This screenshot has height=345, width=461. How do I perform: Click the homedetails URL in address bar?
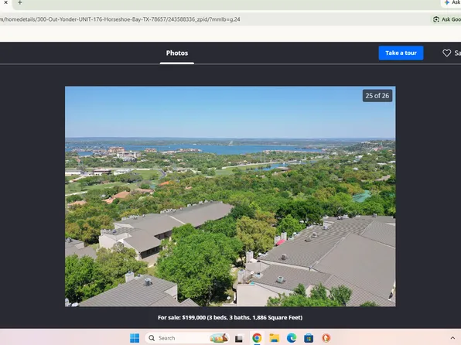[x=120, y=19]
